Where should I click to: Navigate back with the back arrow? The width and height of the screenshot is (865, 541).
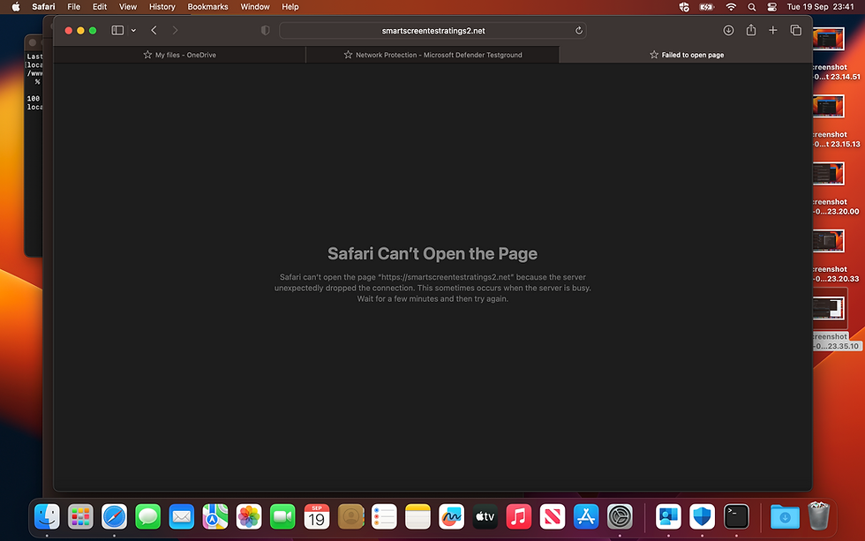click(153, 30)
